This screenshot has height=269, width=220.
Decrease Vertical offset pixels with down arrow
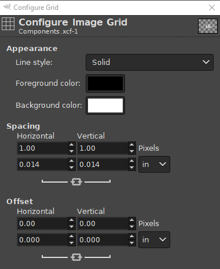coord(132,227)
